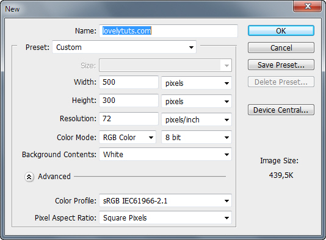Viewport: 326px width, 240px height.
Task: Close the New dialog window
Action: click(308, 6)
